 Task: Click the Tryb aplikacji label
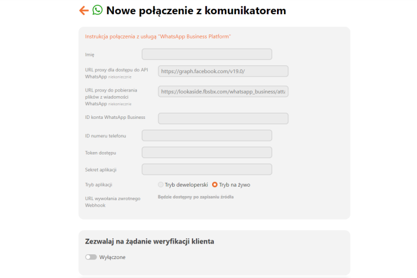pos(99,185)
